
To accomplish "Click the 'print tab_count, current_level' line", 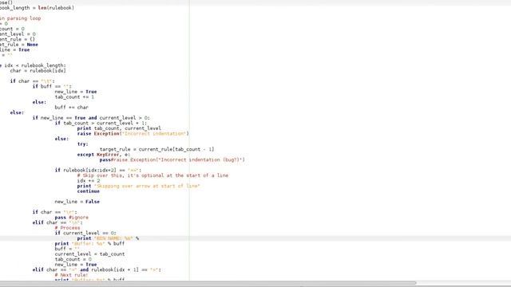I will (119, 128).
